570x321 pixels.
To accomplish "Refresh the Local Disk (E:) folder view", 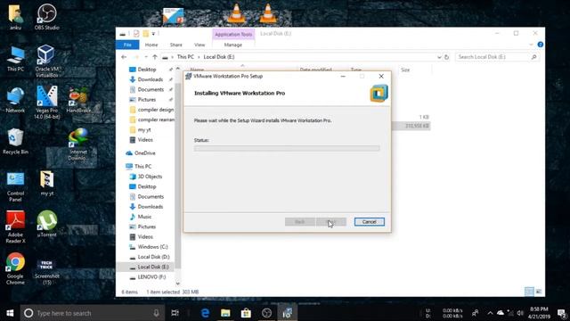I will [x=446, y=57].
